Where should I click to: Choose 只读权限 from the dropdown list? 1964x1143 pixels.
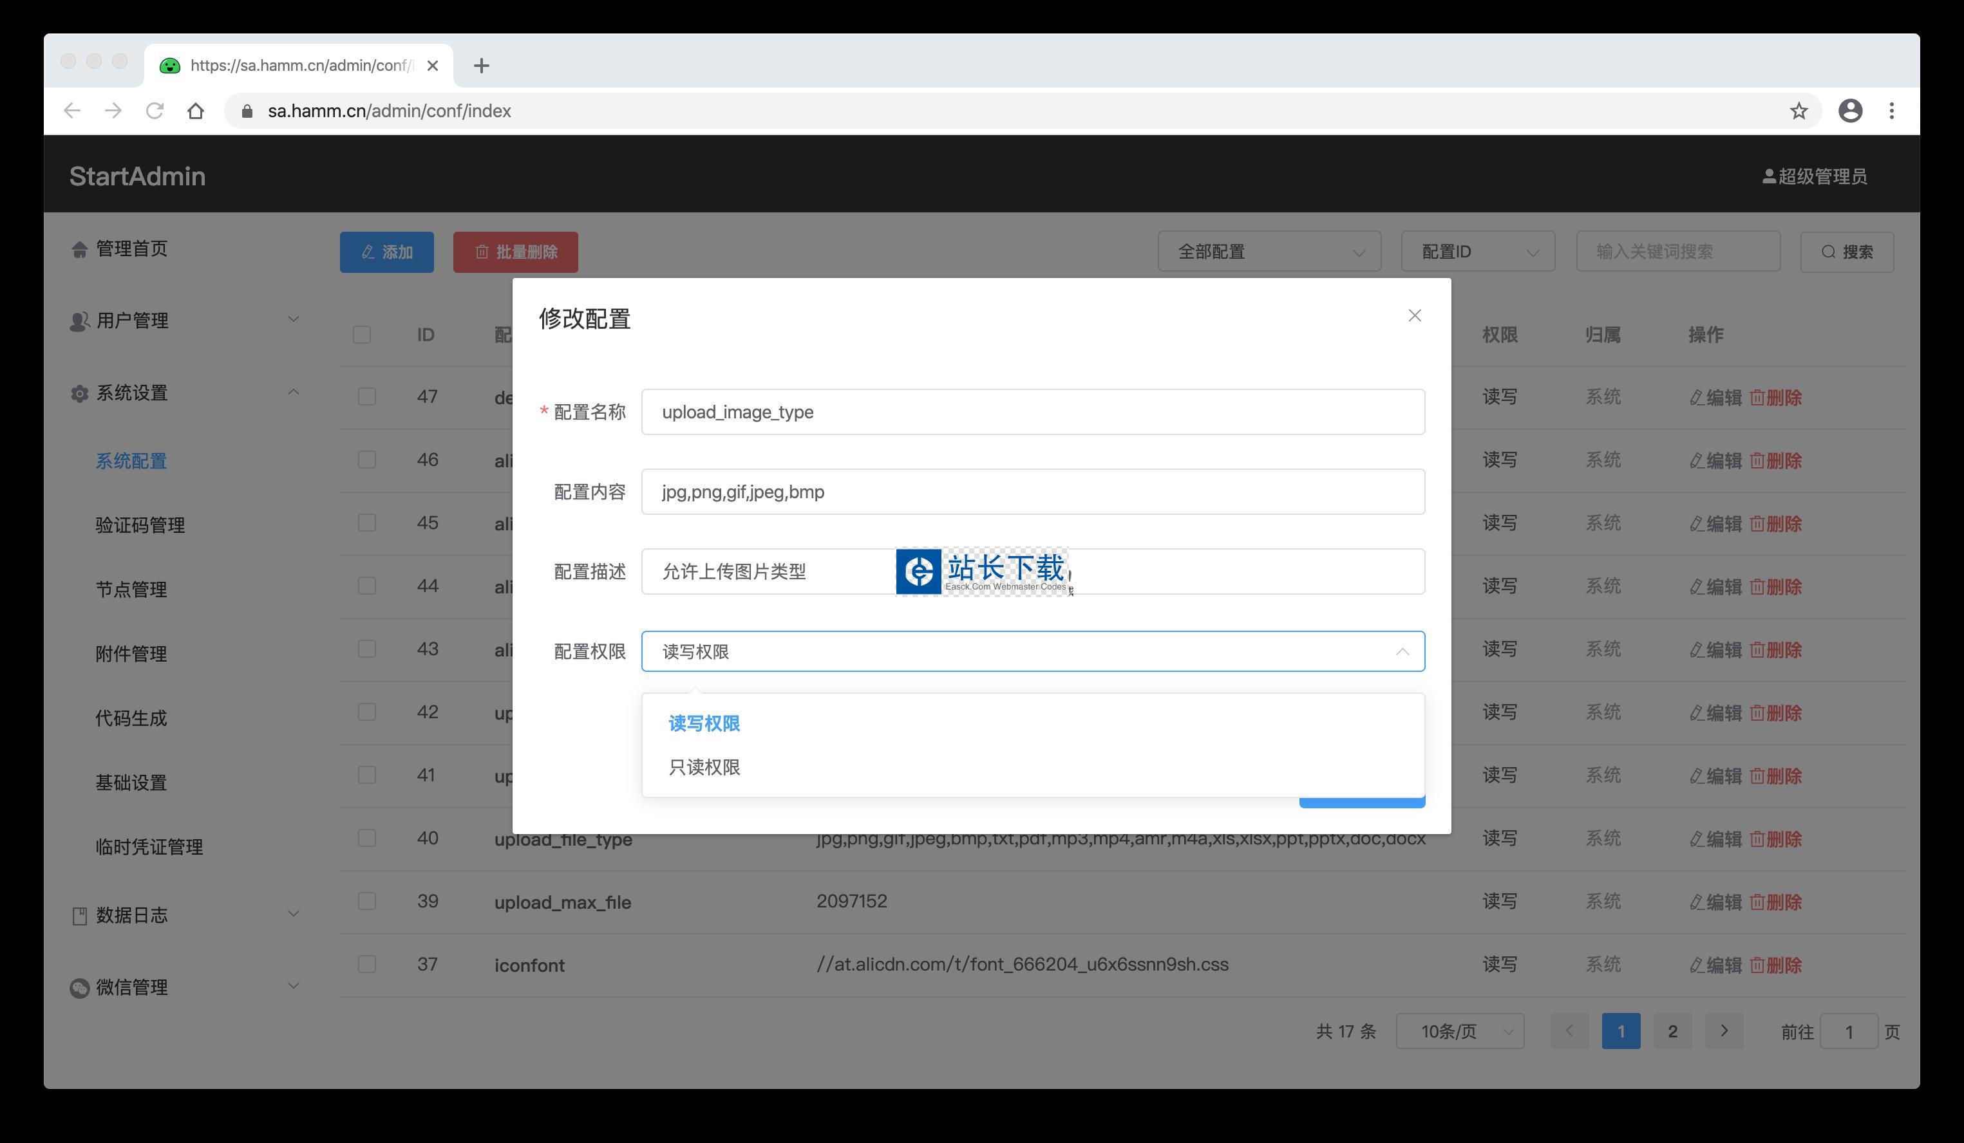click(x=1033, y=767)
